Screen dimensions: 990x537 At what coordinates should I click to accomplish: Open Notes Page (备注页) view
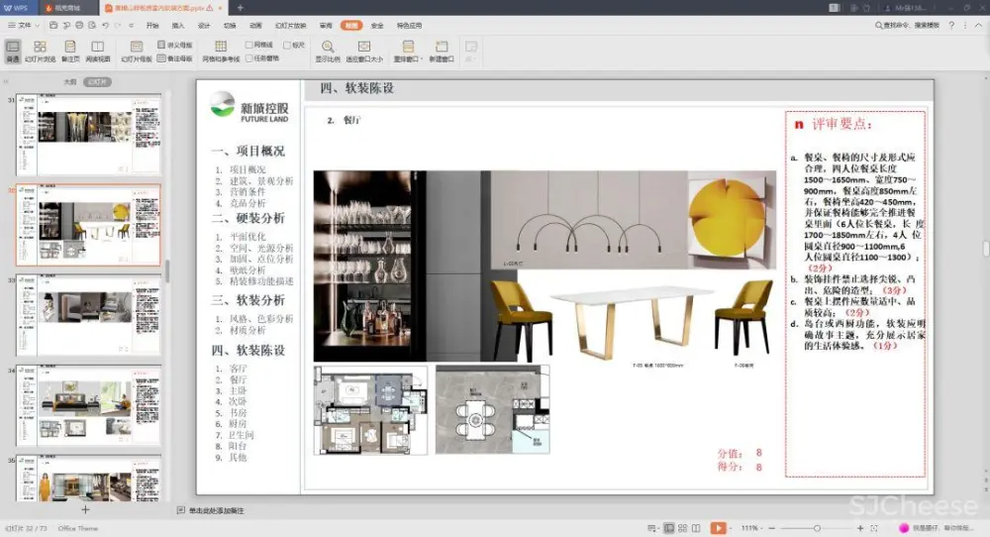coord(70,51)
